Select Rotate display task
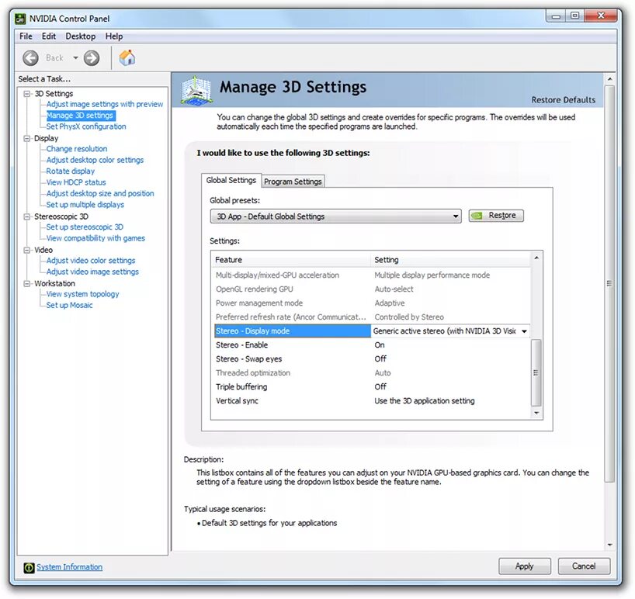 tap(70, 171)
